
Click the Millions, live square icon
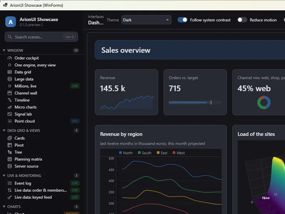(x=10, y=86)
